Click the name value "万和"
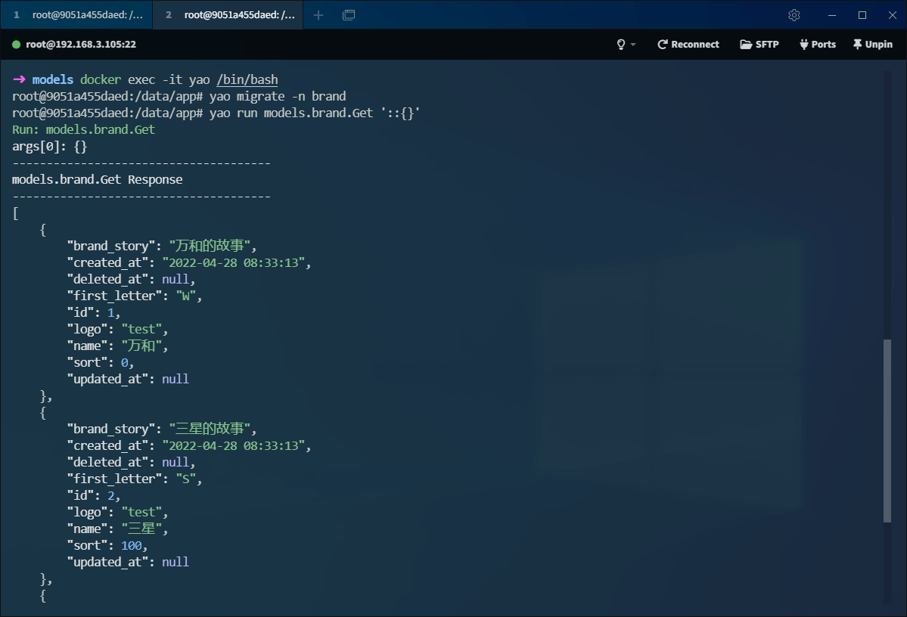This screenshot has height=617, width=907. tap(141, 346)
